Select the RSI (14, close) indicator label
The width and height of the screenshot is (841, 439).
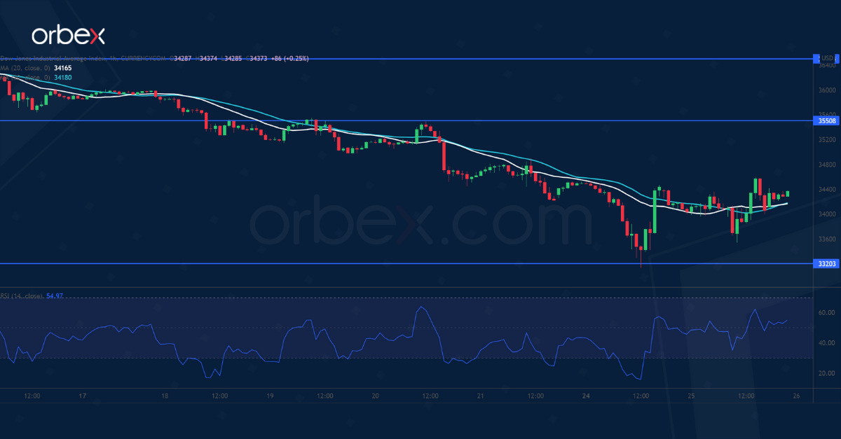[x=22, y=296]
